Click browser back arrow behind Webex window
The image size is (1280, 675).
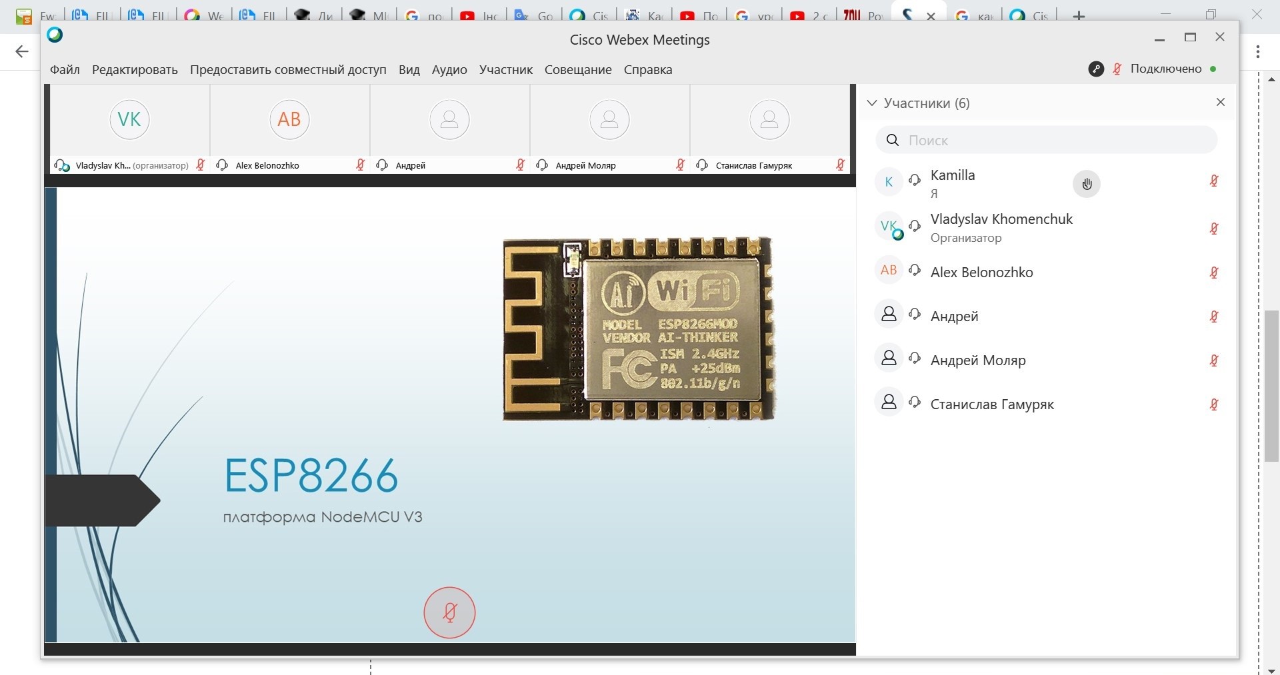(22, 51)
